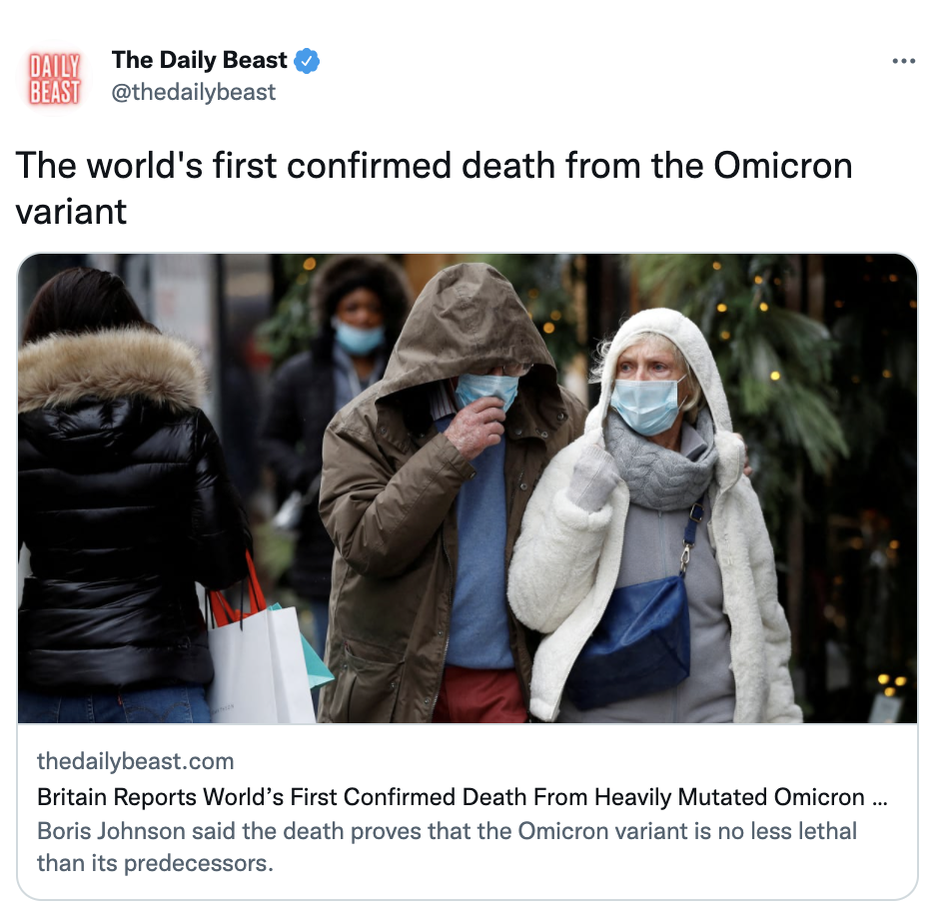Visit the @thedailybeast handle

tap(194, 92)
